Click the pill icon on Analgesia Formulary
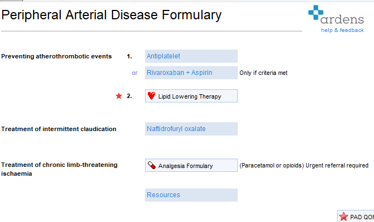Image resolution: width=374 pixels, height=222 pixels. coord(151,165)
